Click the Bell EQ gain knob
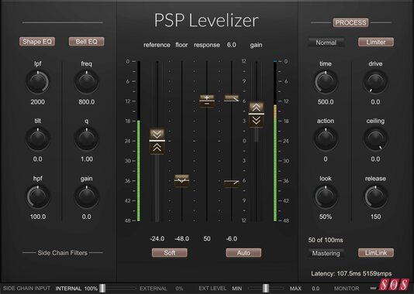This screenshot has width=414, height=294. tap(87, 197)
